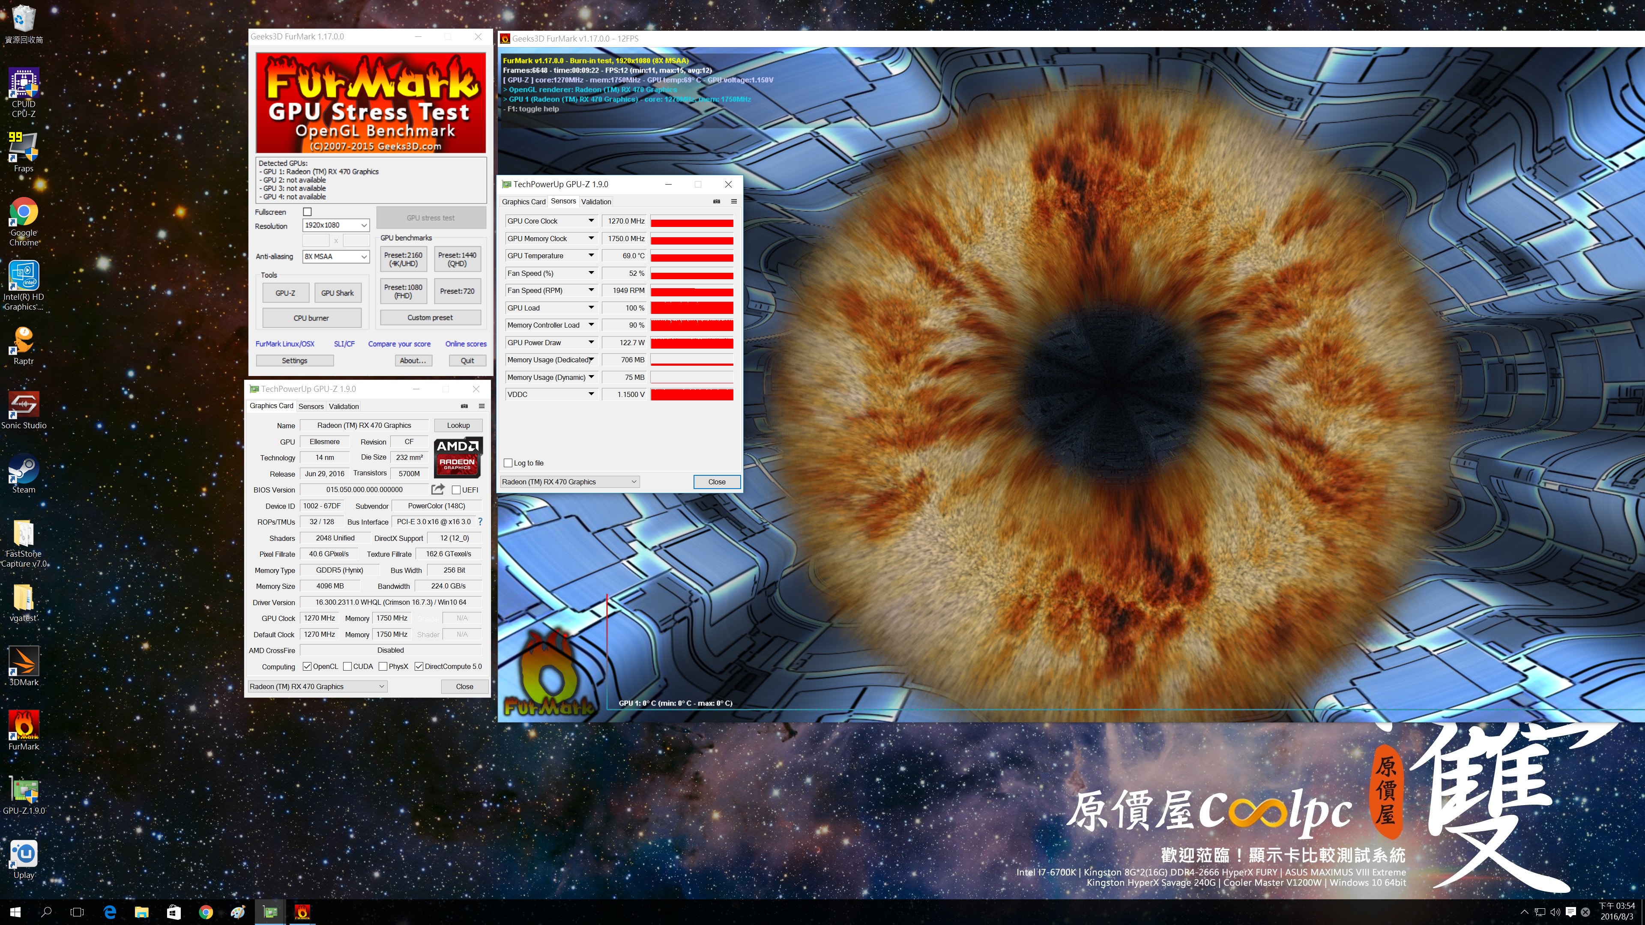The width and height of the screenshot is (1645, 925).
Task: Open the hamburger menu in GPU-Z Sensors window
Action: 734,201
